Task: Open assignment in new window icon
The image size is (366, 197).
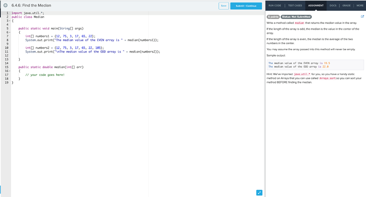Action: pos(362,16)
